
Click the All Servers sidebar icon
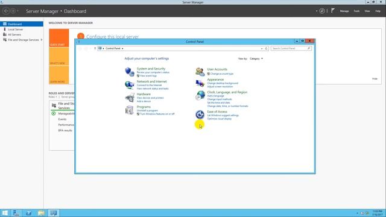pos(5,34)
